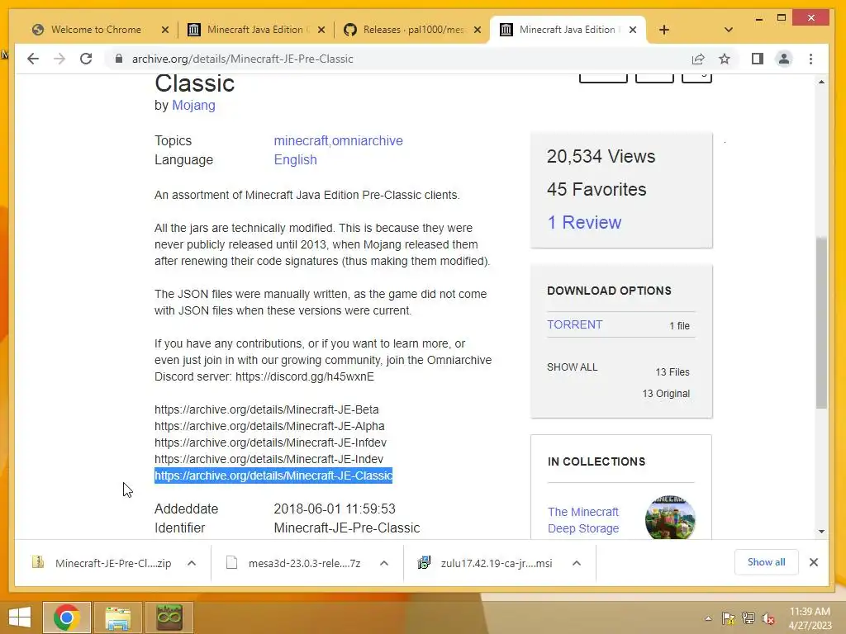Select the active Minecraft Java Edition tab
This screenshot has height=634, width=846.
click(567, 30)
